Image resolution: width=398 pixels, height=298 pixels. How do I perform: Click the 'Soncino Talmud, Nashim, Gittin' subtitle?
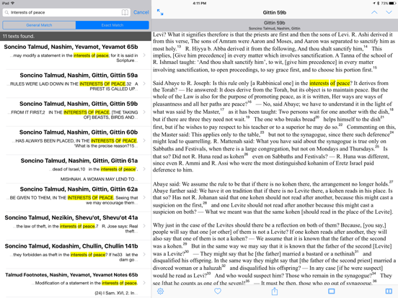click(275, 28)
